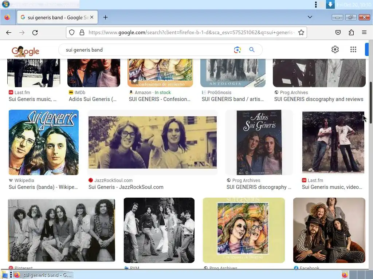Open 'SUI GENERIS - Confesion...' Amazon link
The width and height of the screenshot is (373, 279).
tap(160, 99)
